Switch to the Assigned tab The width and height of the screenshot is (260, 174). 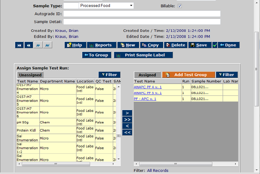pyautogui.click(x=147, y=75)
